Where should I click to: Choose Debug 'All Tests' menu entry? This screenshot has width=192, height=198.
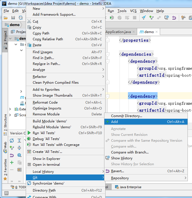tap(65, 139)
